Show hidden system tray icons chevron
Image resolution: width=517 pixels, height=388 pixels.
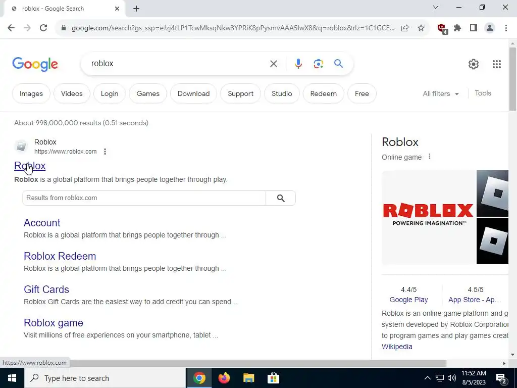tap(427, 378)
